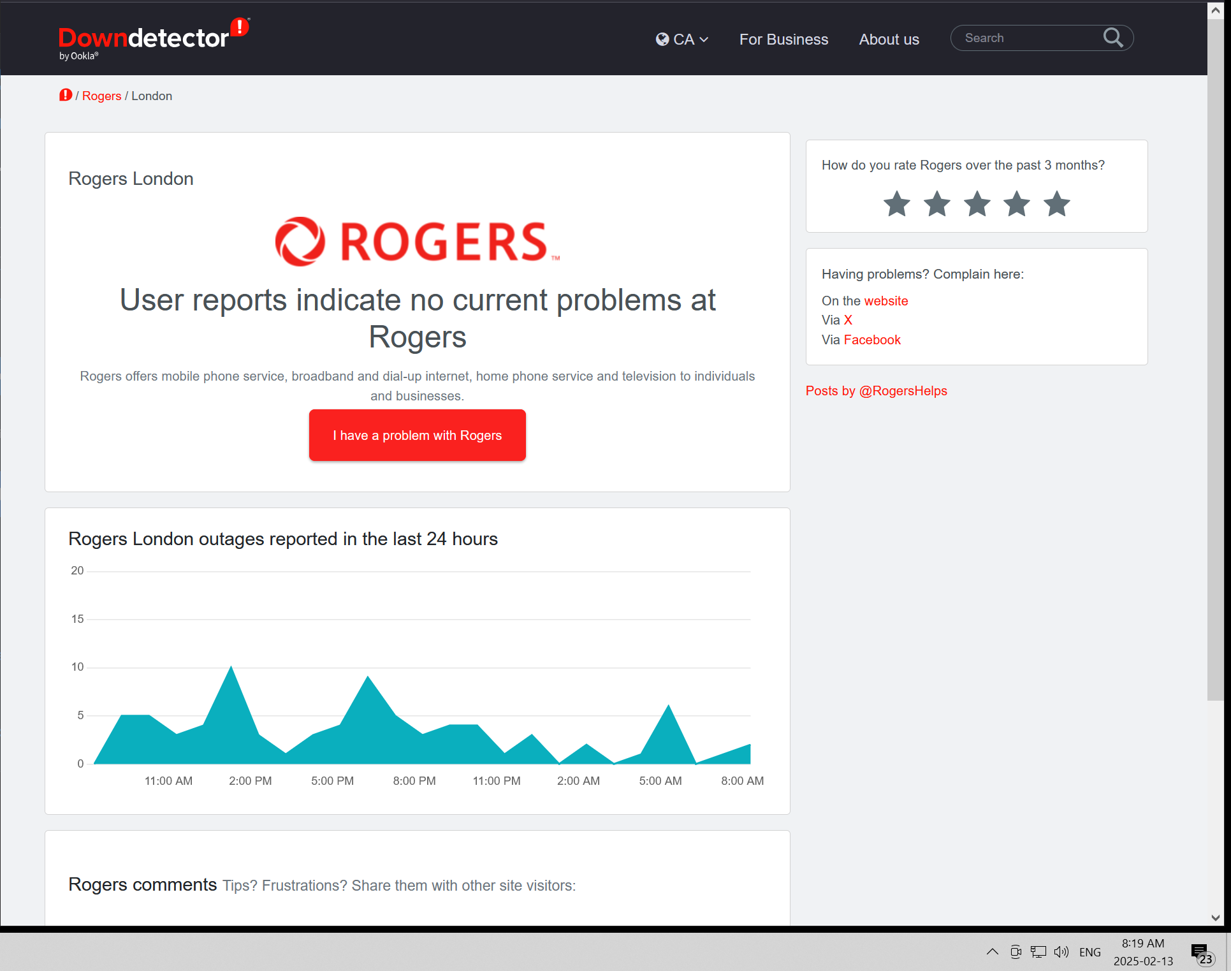Viewport: 1231px width, 971px height.
Task: Open Posts by @RogersHelps link
Action: (876, 391)
